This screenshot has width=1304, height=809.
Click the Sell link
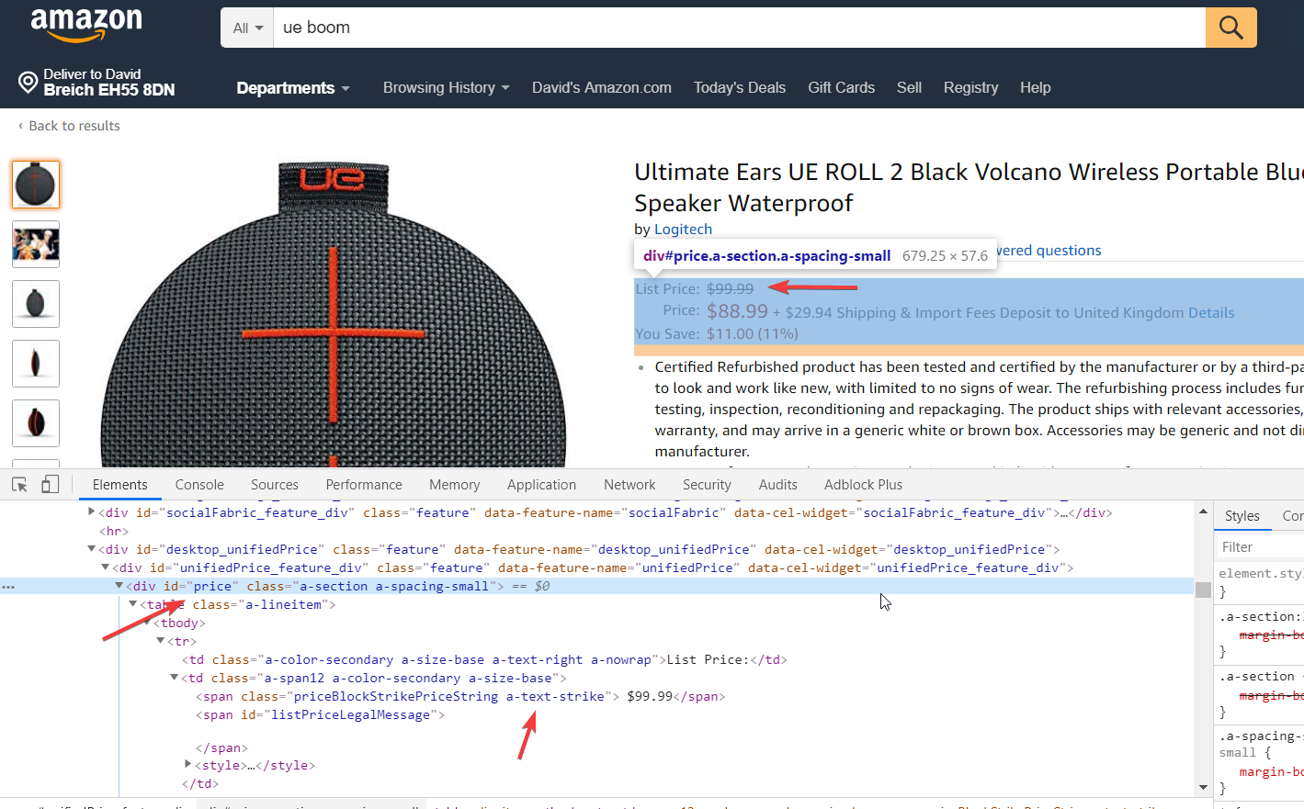pos(909,88)
